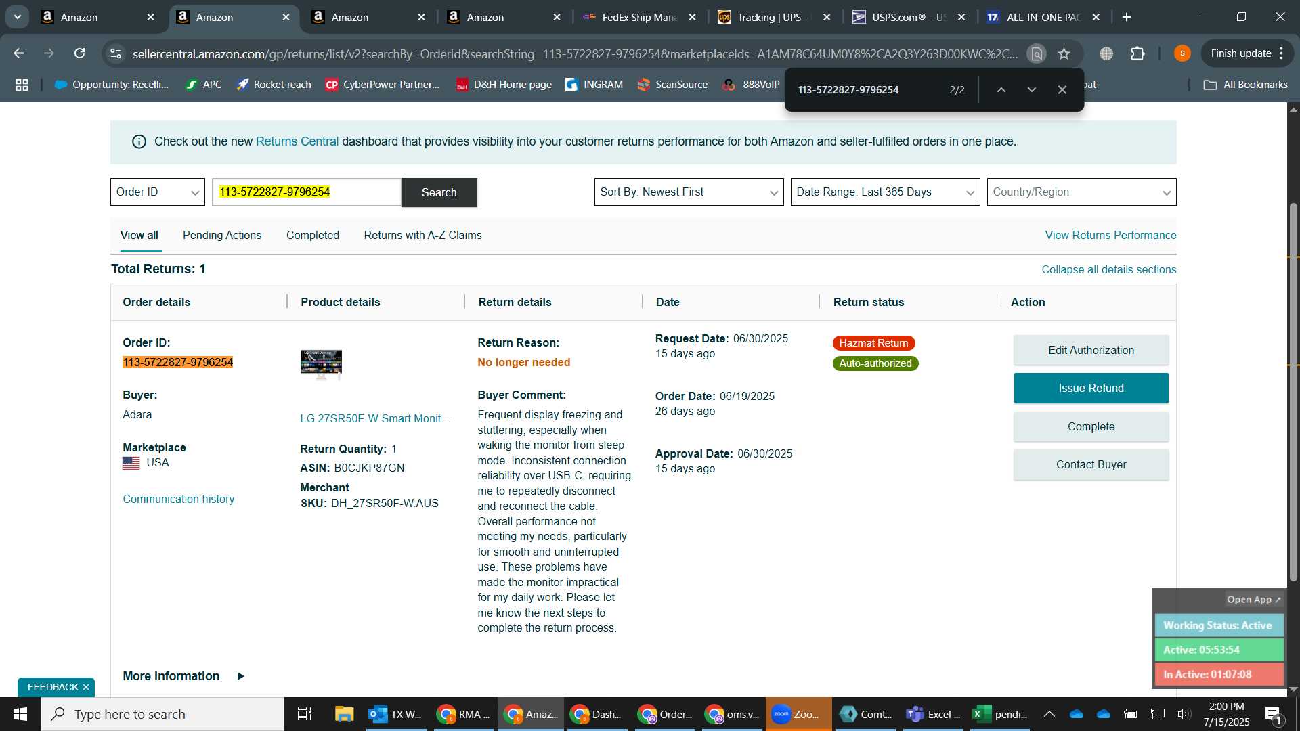Click the Contact Buyer button
Viewport: 1300px width, 731px height.
coord(1091,464)
